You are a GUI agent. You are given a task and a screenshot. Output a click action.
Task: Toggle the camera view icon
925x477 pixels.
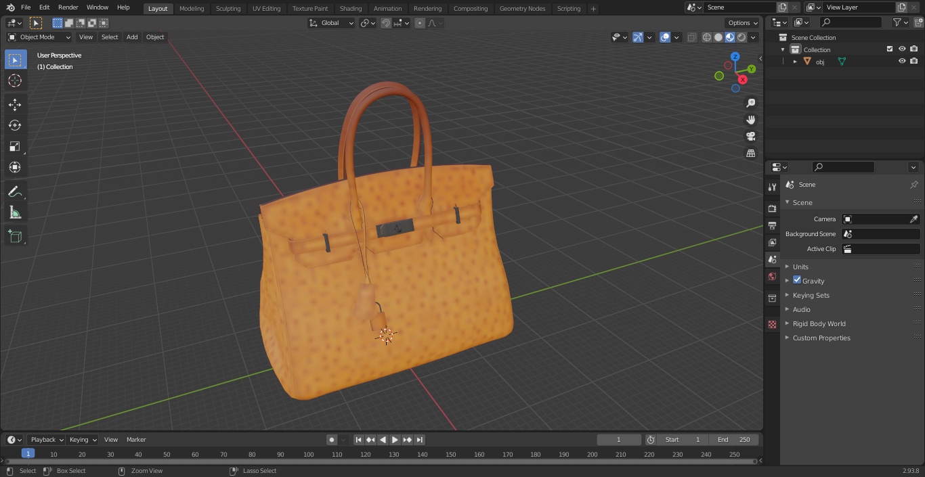click(750, 137)
